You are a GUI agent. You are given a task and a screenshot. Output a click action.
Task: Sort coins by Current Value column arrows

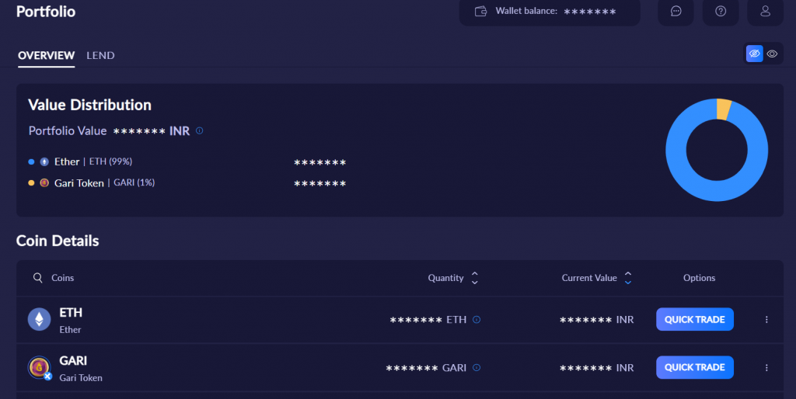click(628, 278)
